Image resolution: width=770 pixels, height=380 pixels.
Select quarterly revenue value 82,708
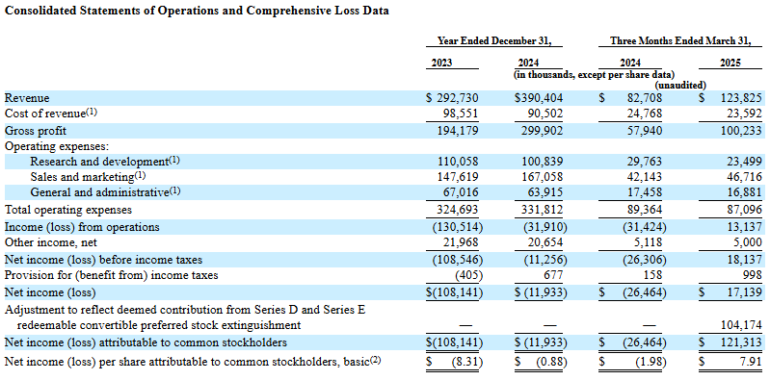(x=644, y=98)
